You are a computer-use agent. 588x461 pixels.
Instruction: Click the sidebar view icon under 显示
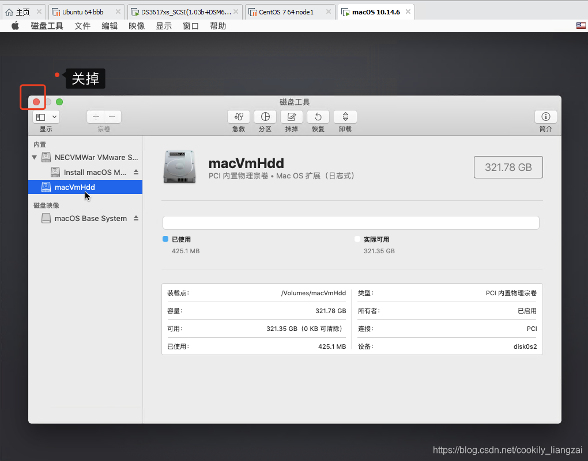pos(41,117)
